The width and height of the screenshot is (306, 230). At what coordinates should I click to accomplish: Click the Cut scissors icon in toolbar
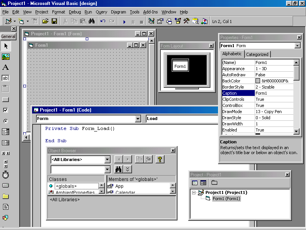point(65,21)
